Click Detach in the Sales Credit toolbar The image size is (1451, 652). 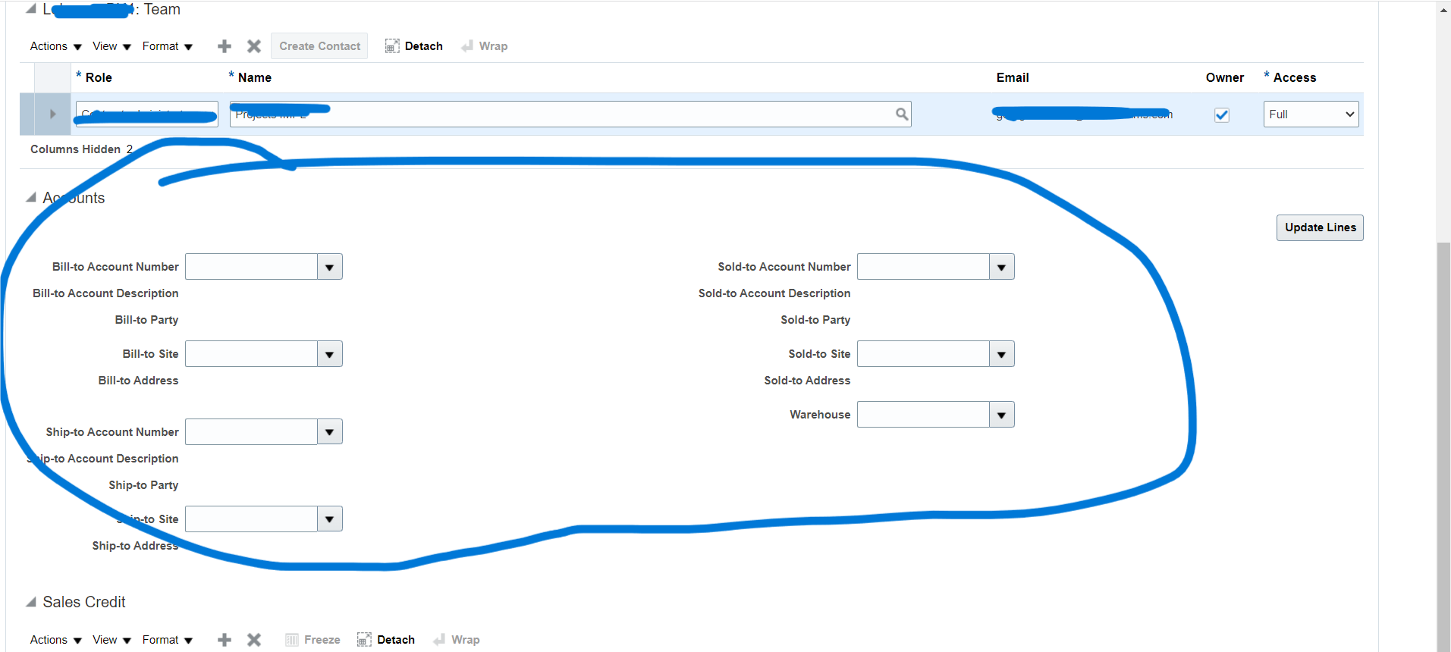pyautogui.click(x=386, y=640)
